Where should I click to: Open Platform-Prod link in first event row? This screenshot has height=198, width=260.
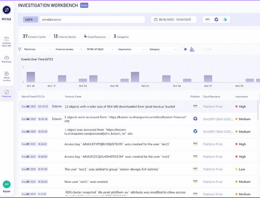pos(213,106)
